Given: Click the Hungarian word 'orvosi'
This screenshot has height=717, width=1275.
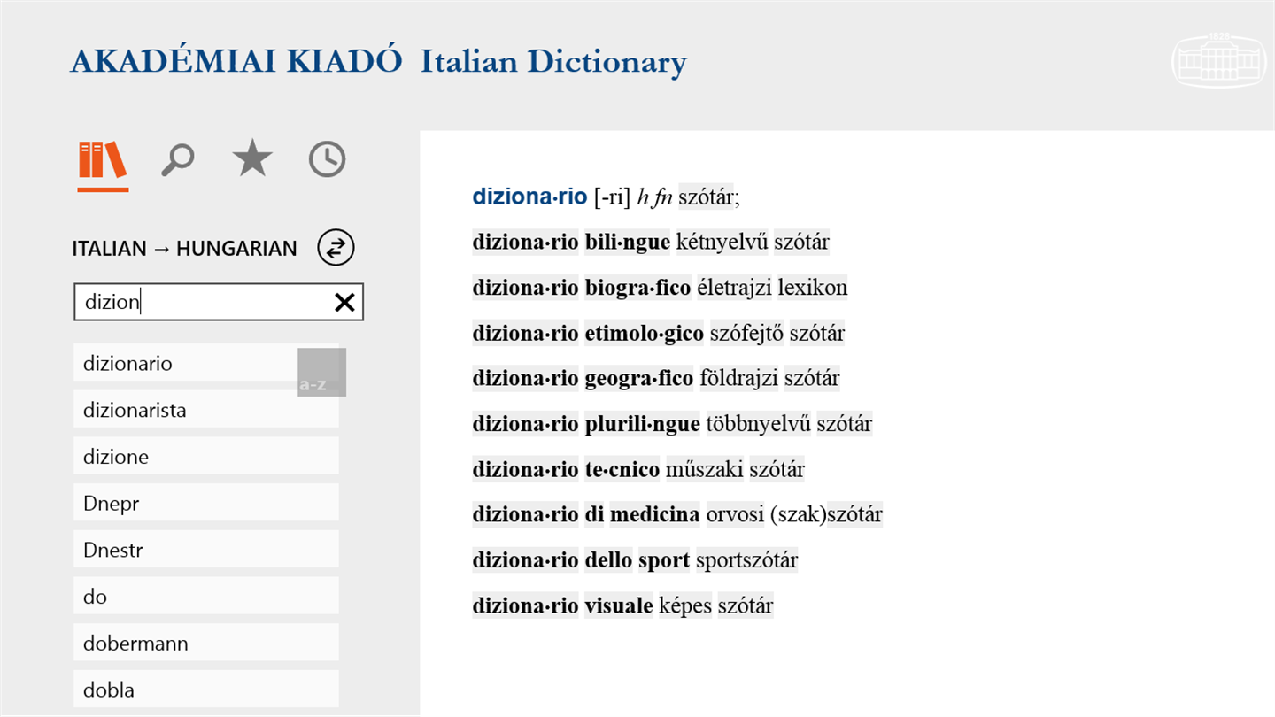Looking at the screenshot, I should pyautogui.click(x=736, y=514).
